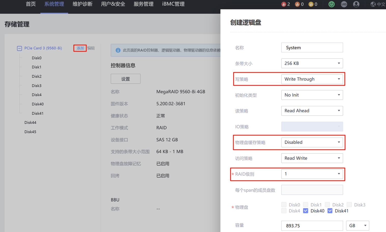This screenshot has height=232, width=386.
Task: Uncheck the Disk40 checkbox
Action: click(x=306, y=211)
